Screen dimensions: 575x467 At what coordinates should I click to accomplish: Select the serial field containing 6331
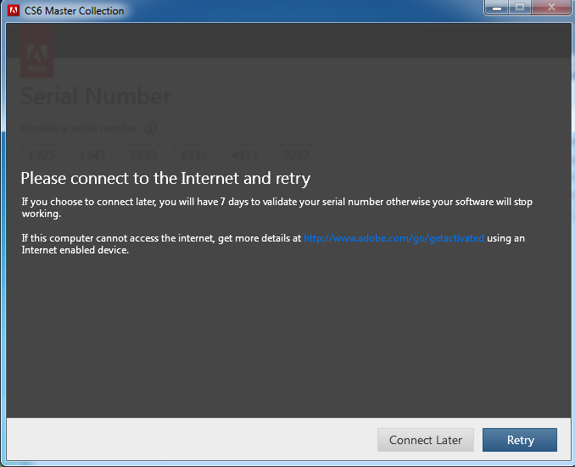[x=193, y=155]
